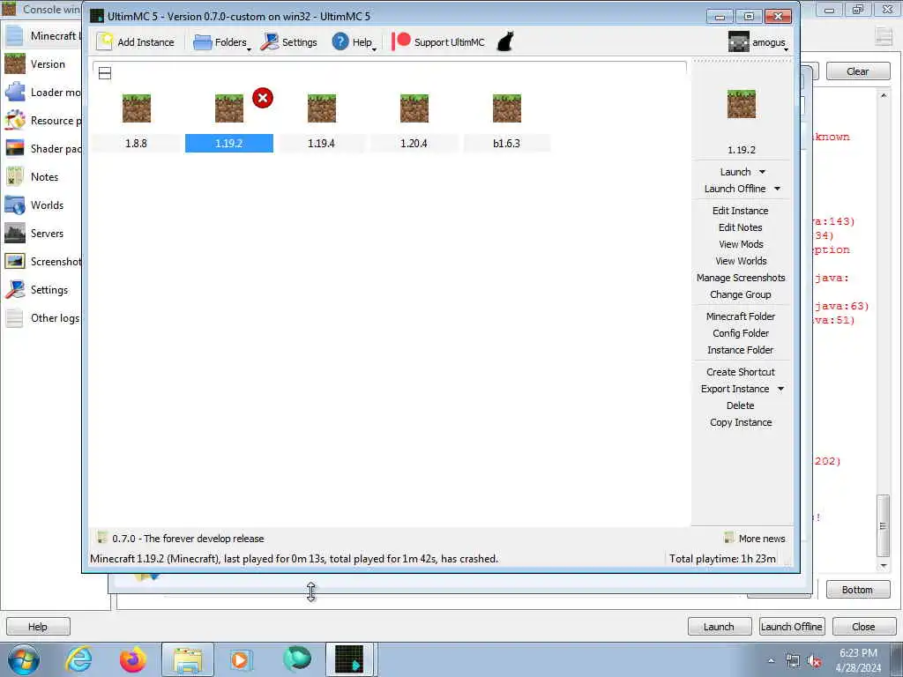Open UltimMC Settings from toolbar
The height and width of the screenshot is (677, 903).
coord(288,42)
